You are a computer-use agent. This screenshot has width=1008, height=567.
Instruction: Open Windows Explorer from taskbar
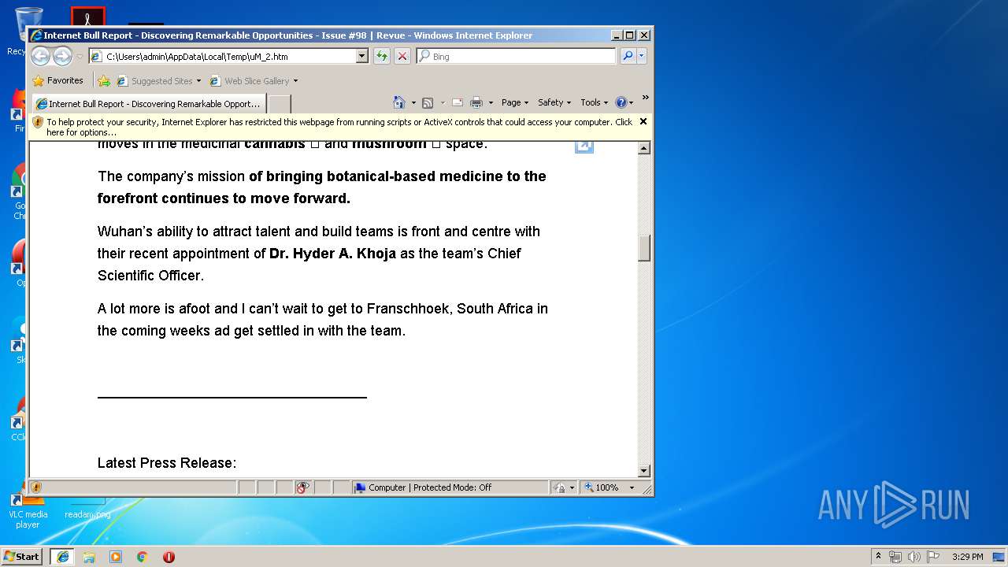[x=89, y=557]
